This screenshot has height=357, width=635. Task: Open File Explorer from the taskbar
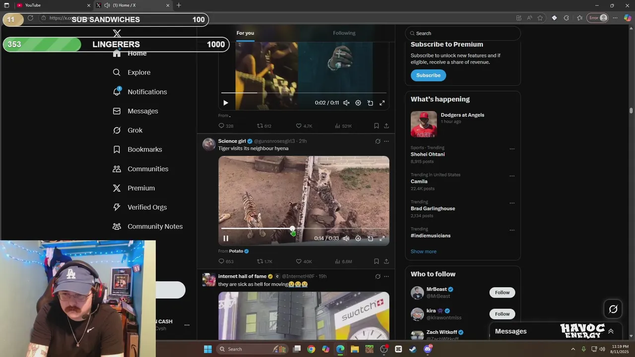pyautogui.click(x=355, y=349)
